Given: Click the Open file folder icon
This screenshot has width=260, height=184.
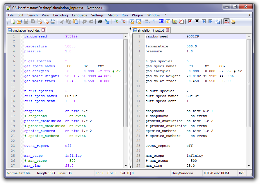Looking at the screenshot, I should coord(19,21).
